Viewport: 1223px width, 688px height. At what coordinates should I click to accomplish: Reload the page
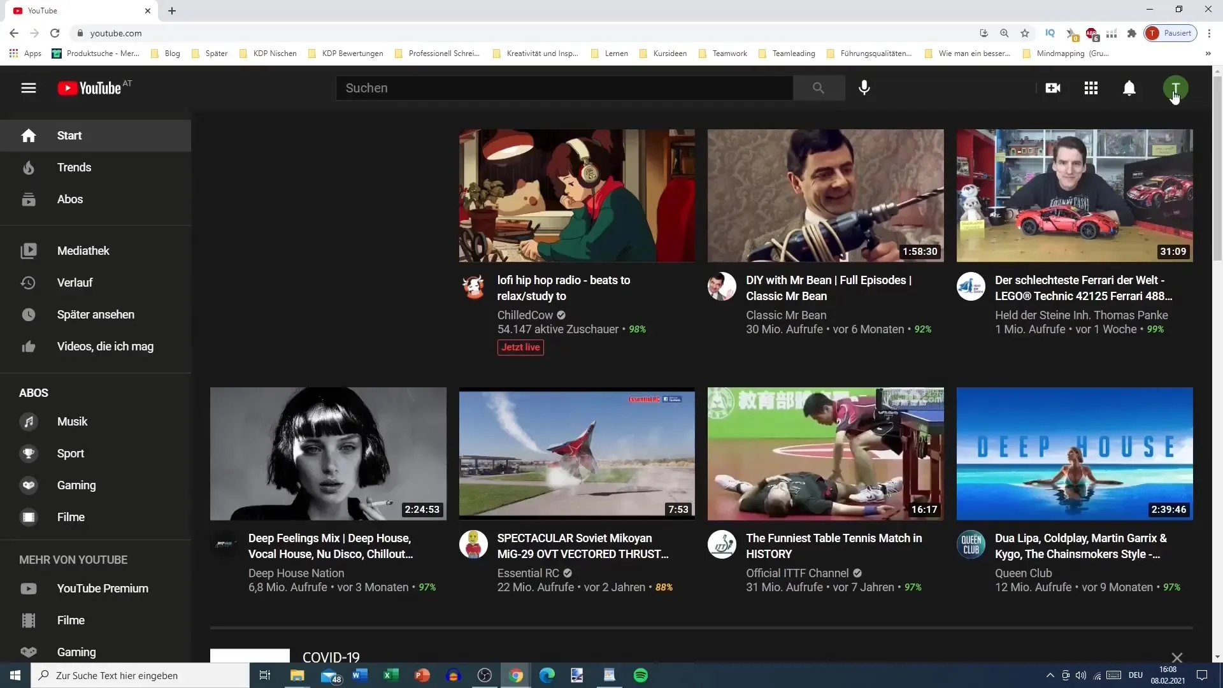pos(55,33)
